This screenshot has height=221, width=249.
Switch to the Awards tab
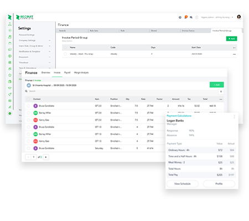click(72, 30)
